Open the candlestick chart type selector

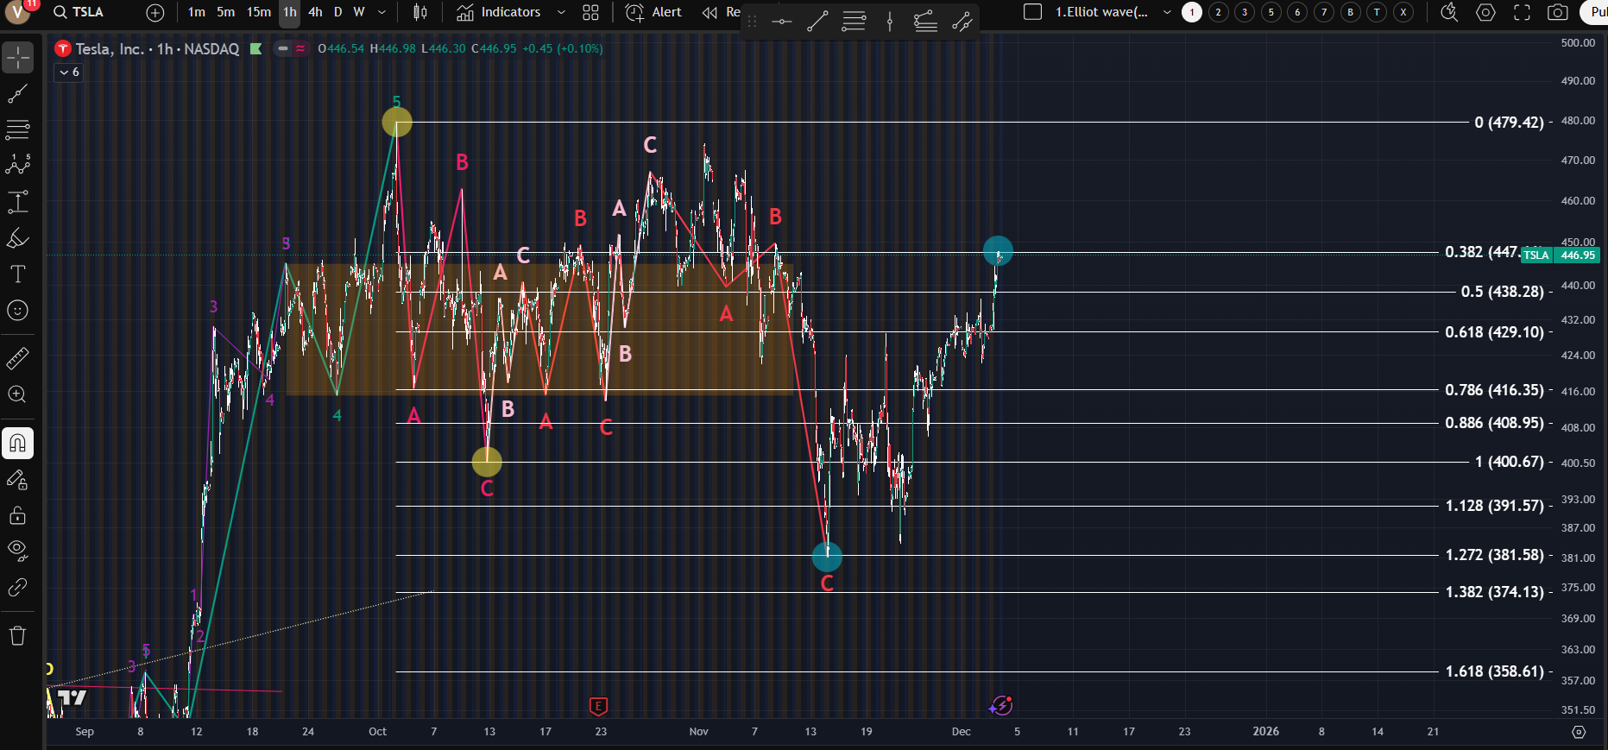tap(420, 12)
